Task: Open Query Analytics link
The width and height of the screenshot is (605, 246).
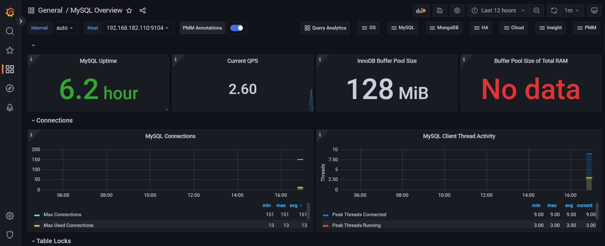Action: click(x=325, y=28)
